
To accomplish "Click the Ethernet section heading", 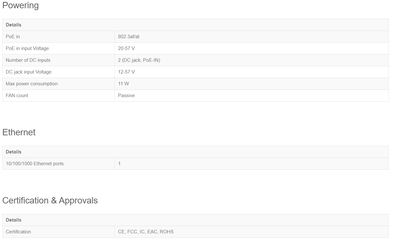I will 19,132.
